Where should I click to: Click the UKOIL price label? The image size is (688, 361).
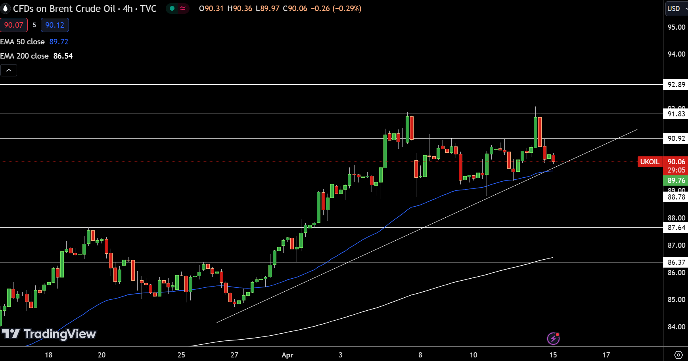point(650,161)
